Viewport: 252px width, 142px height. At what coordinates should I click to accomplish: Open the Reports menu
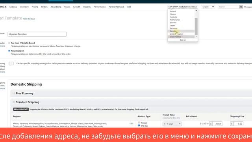[87, 7]
